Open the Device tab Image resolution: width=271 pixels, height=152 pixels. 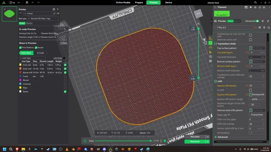click(169, 3)
